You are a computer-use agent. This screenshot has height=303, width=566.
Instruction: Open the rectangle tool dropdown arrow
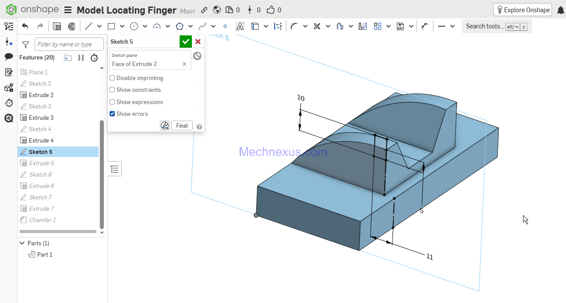coord(122,26)
